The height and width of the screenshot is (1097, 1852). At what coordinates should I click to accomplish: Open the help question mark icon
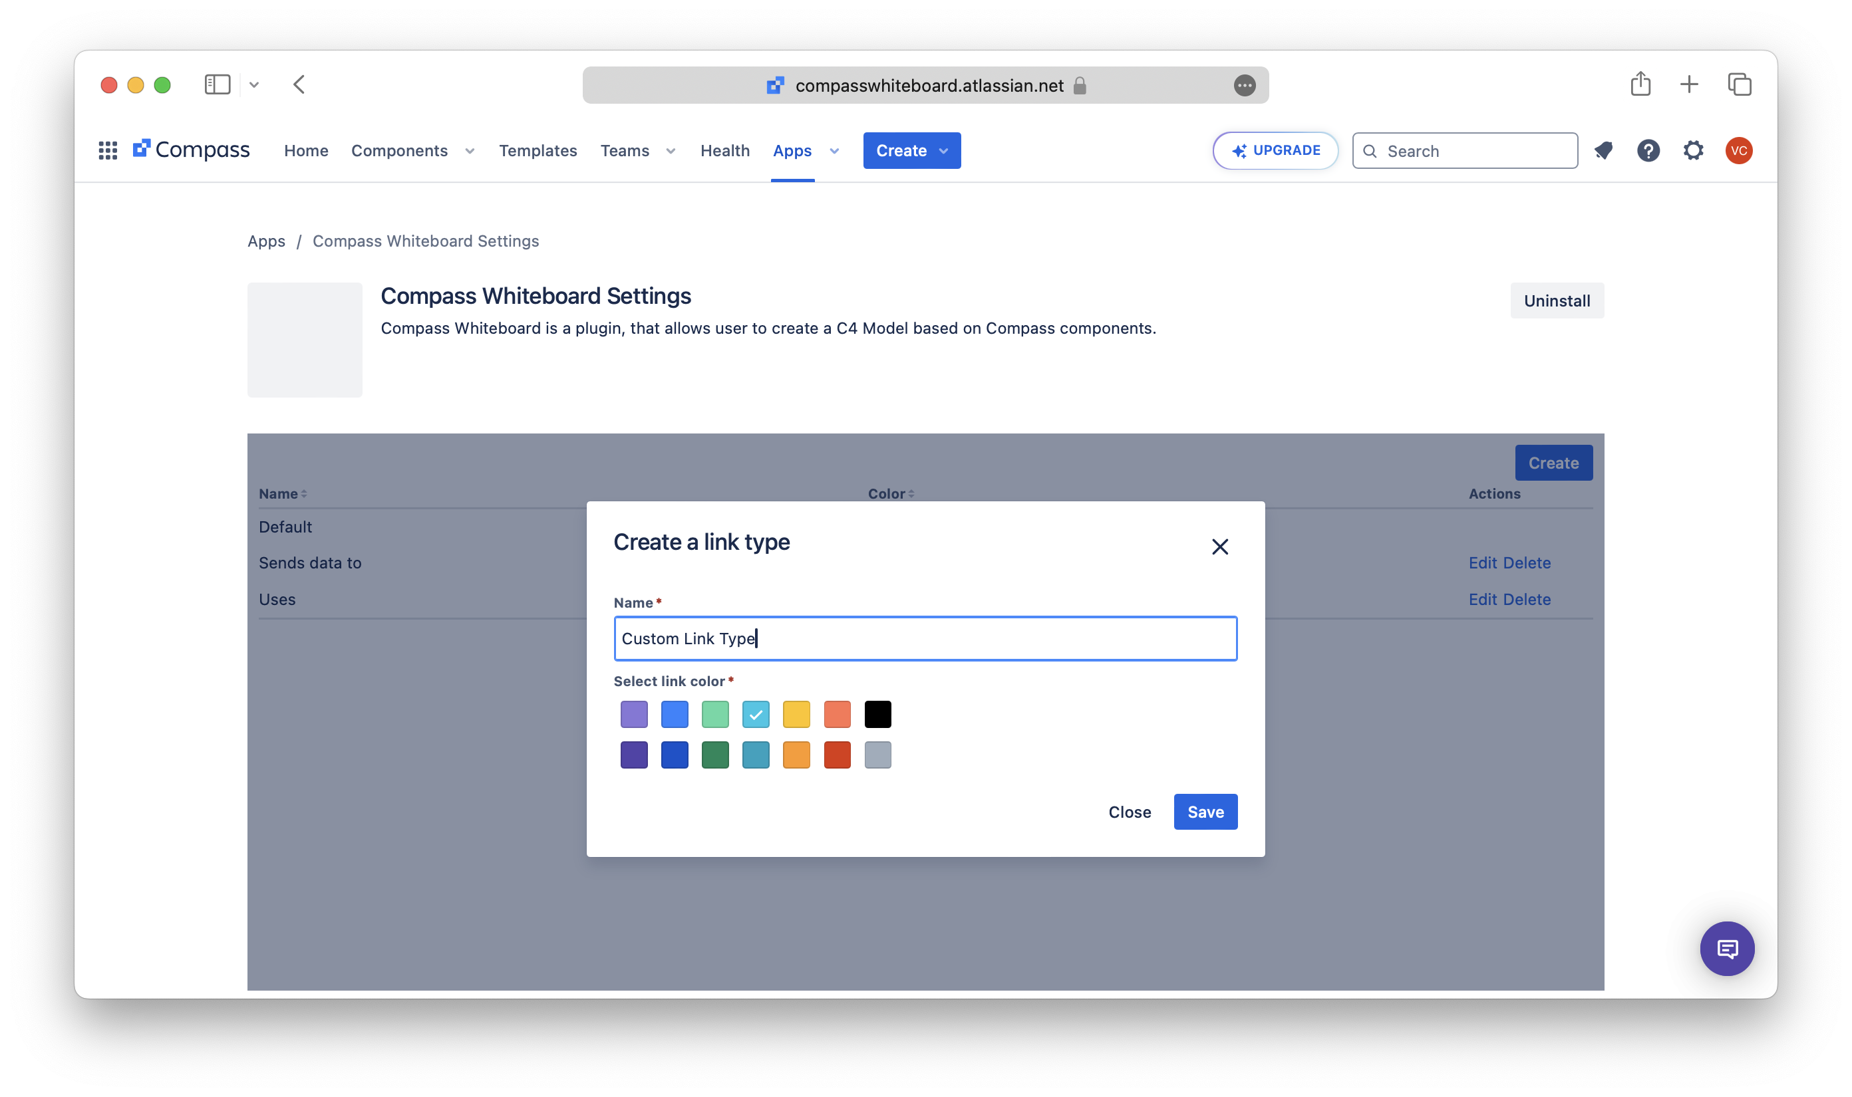(1648, 151)
